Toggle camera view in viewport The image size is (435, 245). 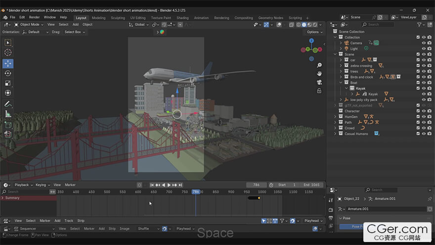320,82
